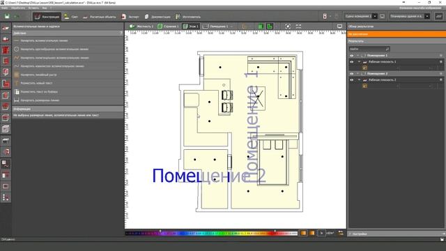This screenshot has width=446, height=251.
Task: Click the icon right of the light scene dropdown
Action: pos(383,17)
